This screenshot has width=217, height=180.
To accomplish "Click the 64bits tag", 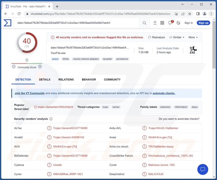I will coord(66,59).
